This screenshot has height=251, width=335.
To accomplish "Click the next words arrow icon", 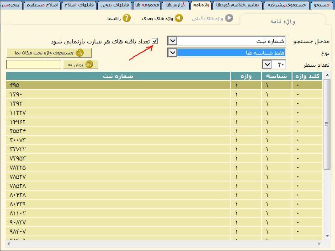I will point(179,18).
